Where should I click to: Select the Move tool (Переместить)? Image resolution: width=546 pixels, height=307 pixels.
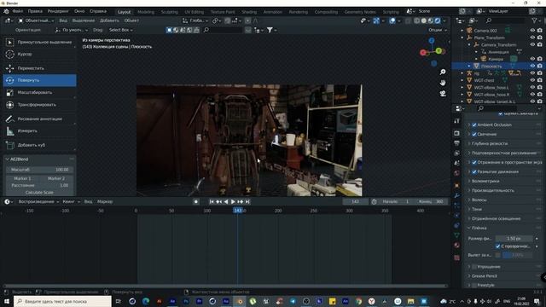(39, 68)
